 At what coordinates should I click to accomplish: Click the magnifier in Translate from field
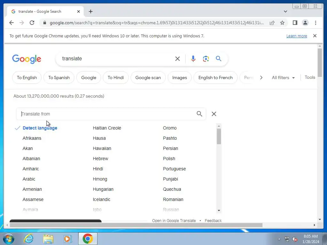pos(199,114)
